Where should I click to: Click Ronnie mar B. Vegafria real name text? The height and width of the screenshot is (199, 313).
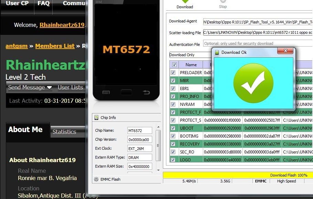click(x=47, y=178)
